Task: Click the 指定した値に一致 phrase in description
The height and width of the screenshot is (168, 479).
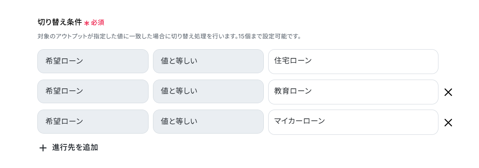Action: 116,36
